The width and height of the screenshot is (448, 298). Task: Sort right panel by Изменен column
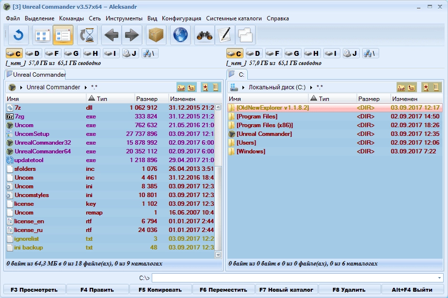point(416,99)
